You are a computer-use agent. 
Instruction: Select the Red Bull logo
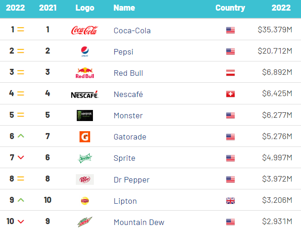pyautogui.click(x=85, y=73)
